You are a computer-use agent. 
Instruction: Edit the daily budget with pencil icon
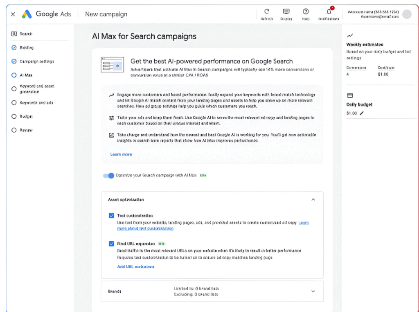tap(362, 113)
